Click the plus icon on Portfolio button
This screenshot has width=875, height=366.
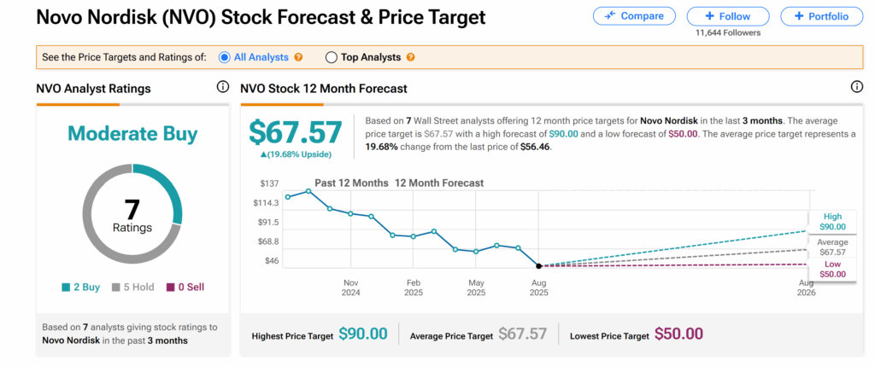click(798, 16)
